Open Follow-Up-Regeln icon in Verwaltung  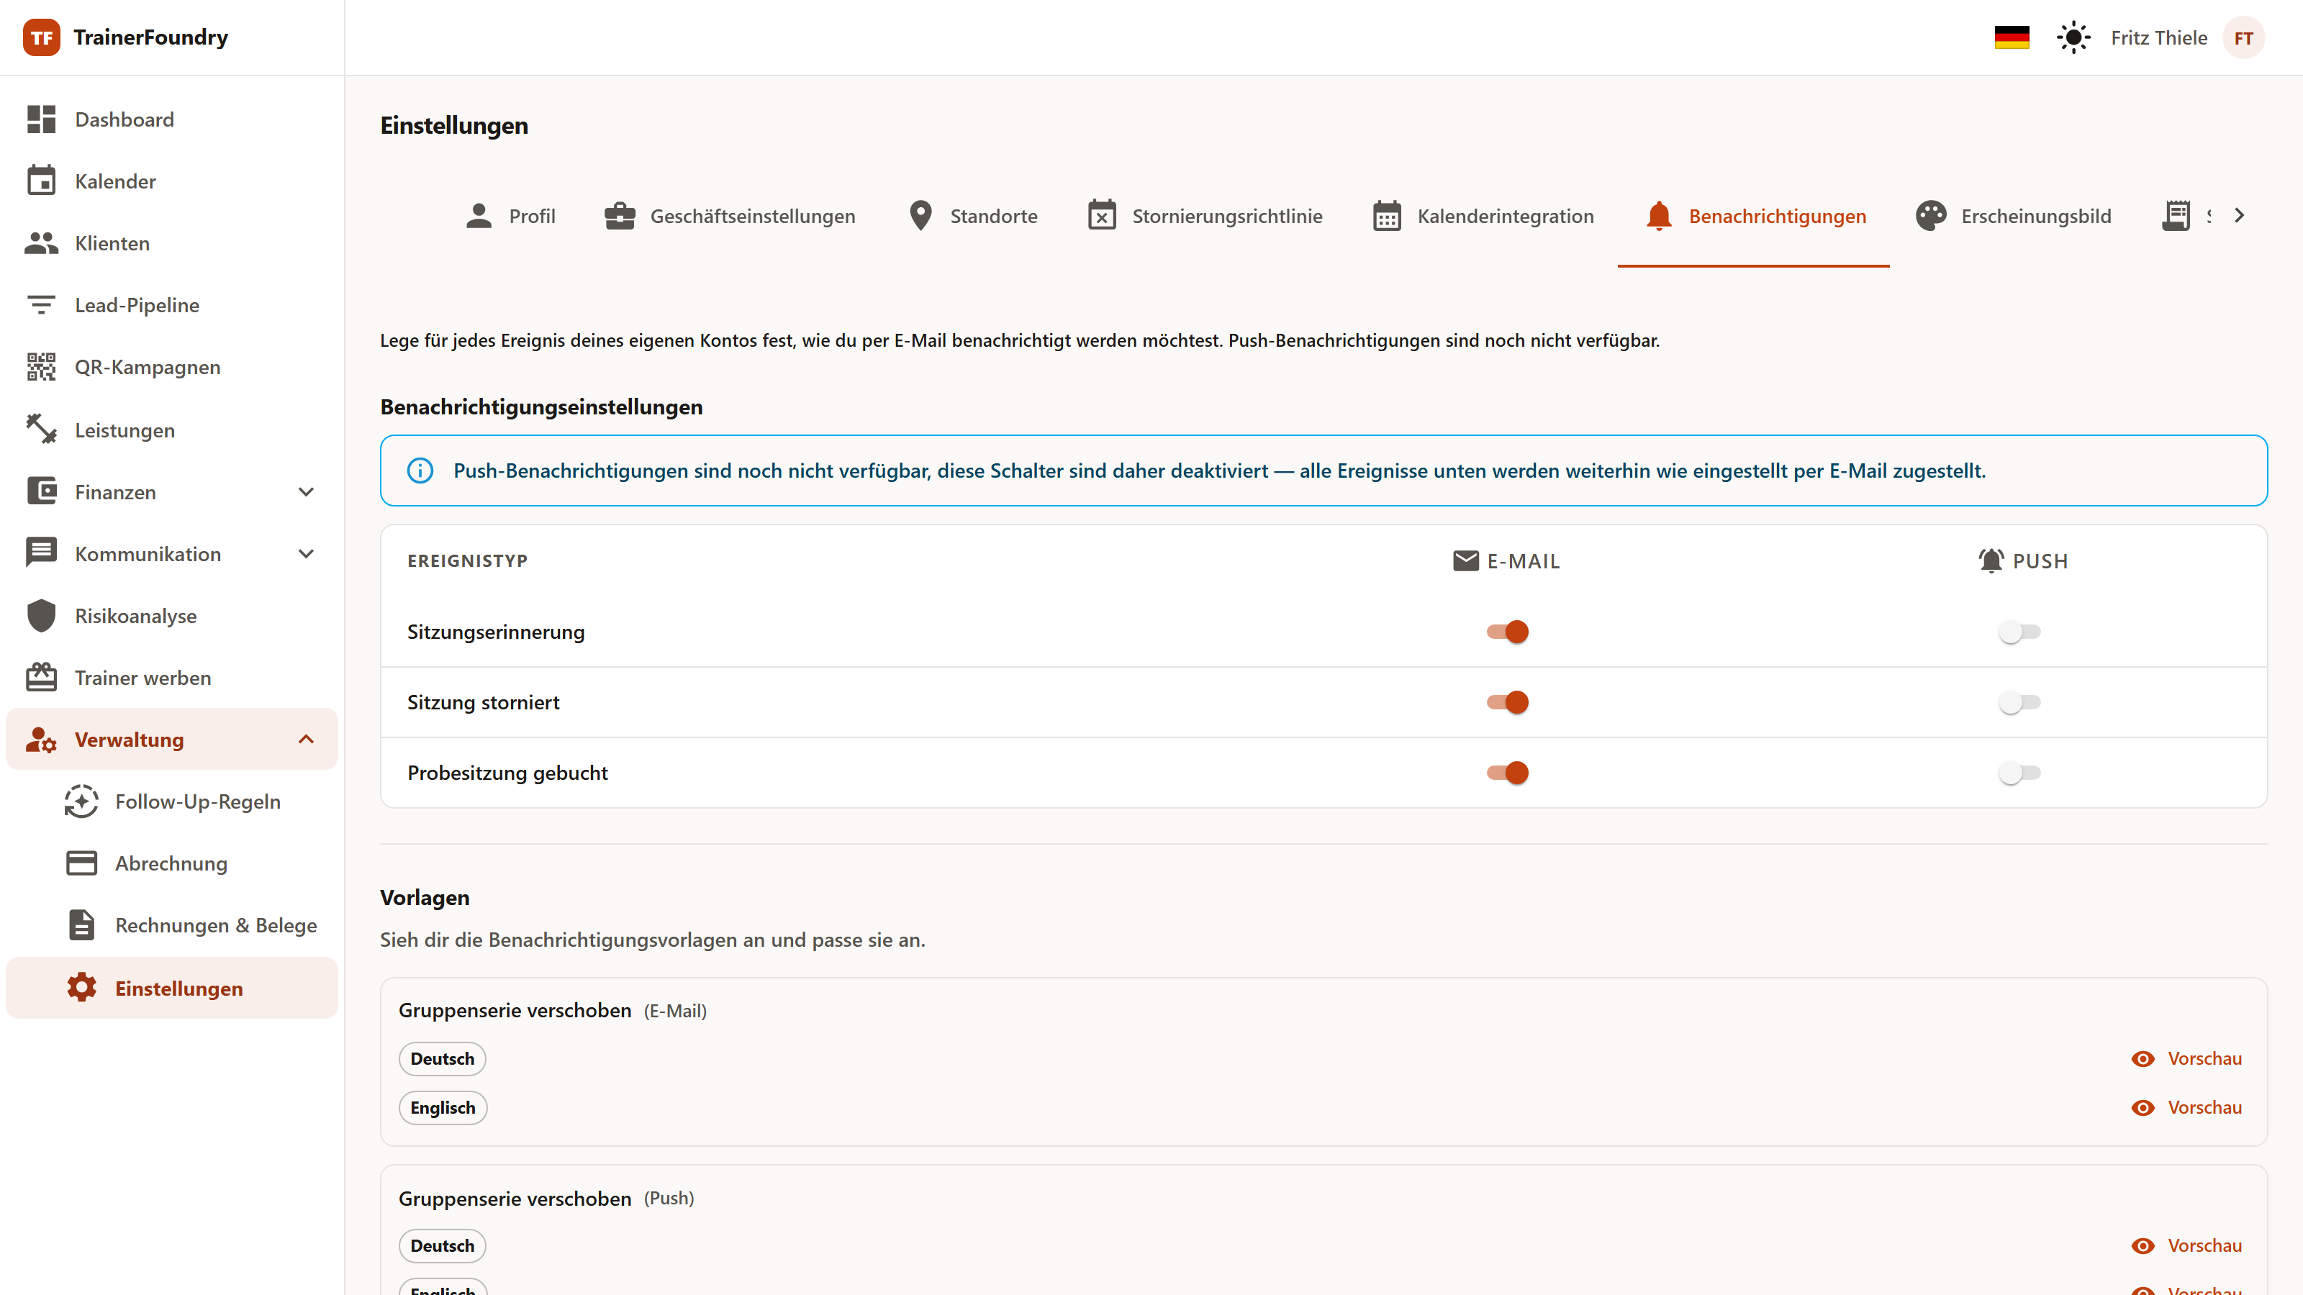coord(81,801)
